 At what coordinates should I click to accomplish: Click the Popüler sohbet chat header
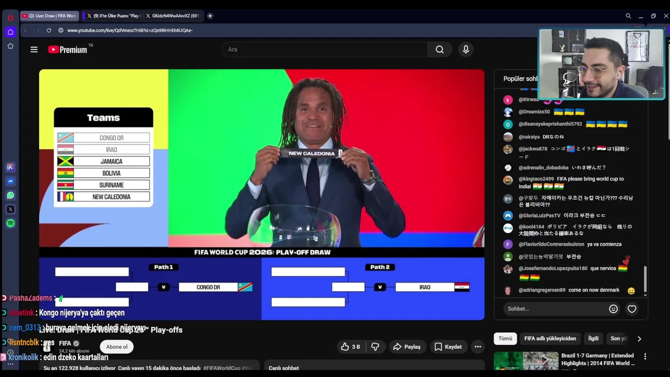[x=520, y=79]
